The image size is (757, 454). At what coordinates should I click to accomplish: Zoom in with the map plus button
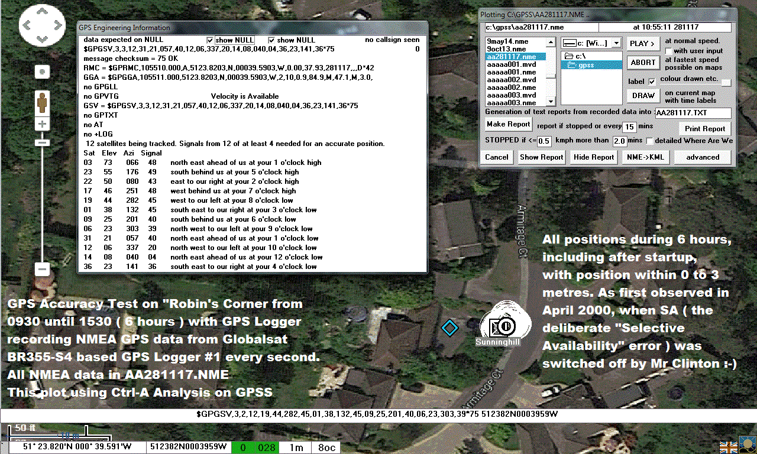tap(42, 124)
